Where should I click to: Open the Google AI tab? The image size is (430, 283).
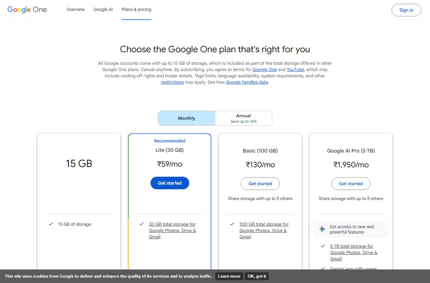tap(103, 10)
